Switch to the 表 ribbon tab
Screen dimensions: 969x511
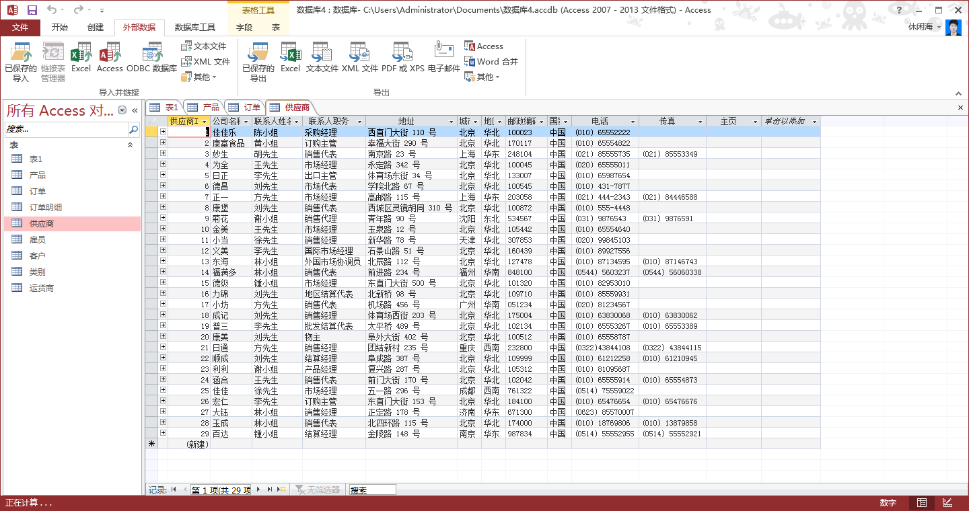[x=276, y=28]
